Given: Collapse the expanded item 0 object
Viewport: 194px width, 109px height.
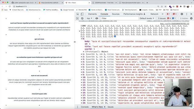Looking at the screenshot, I should coord(82,39).
